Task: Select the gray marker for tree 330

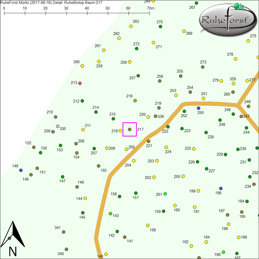Action: 58,126
